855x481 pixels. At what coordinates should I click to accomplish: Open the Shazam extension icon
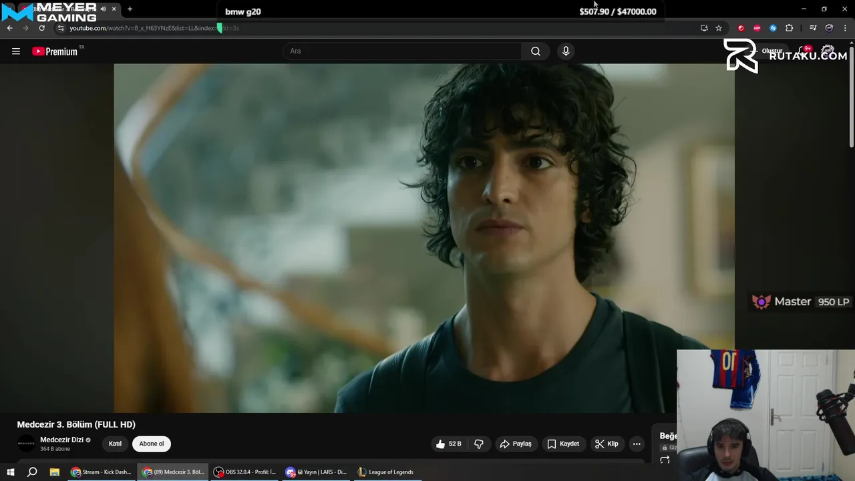pyautogui.click(x=773, y=28)
